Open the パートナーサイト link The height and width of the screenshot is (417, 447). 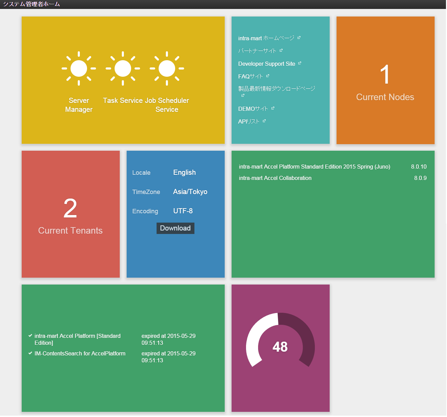pos(257,51)
